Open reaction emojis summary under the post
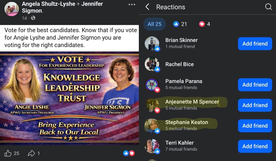The width and height of the screenshot is (276, 161). [129, 153]
